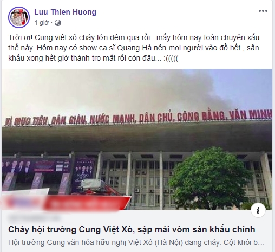Click the blurred red news logo banner
Image resolution: width=275 pixels, height=252 pixels.
coord(66,202)
